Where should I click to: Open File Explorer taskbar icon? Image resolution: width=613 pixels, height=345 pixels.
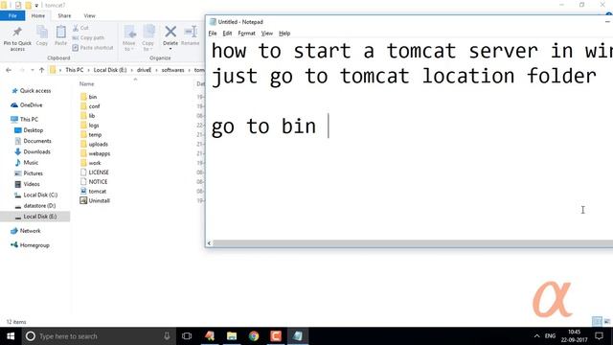pos(232,336)
